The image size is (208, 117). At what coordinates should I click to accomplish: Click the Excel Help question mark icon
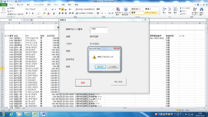tap(198, 5)
